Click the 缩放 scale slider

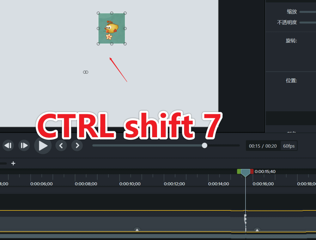point(308,12)
